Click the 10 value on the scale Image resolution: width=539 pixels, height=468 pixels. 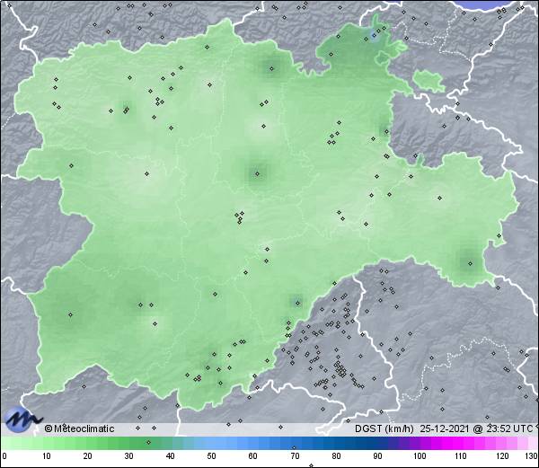click(x=46, y=456)
